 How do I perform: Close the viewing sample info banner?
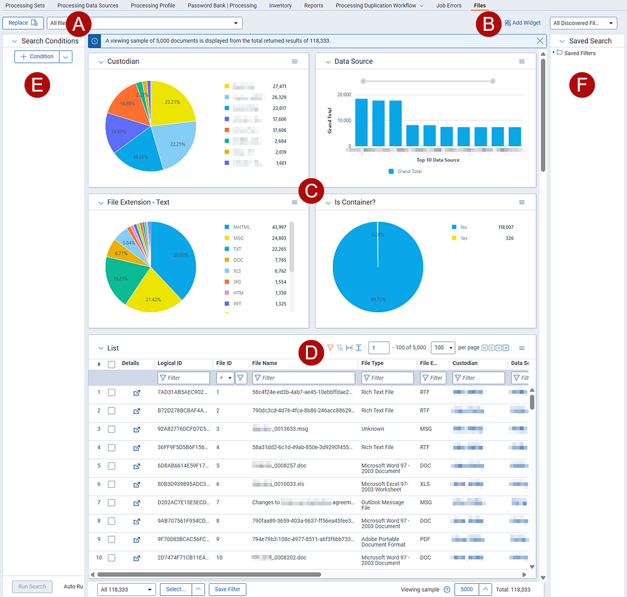click(x=540, y=41)
